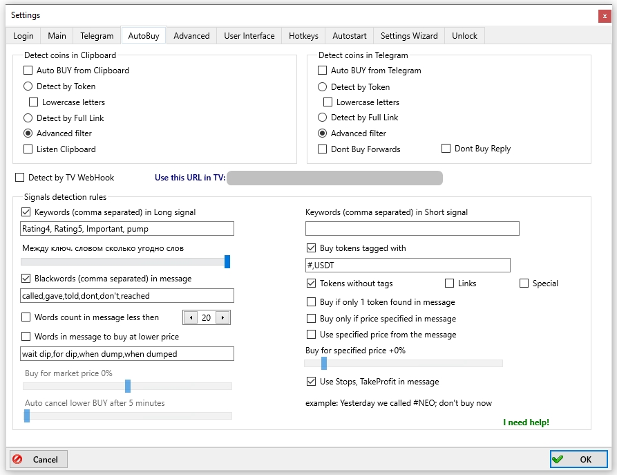Click the Short signal keywords field
617x475 pixels.
click(412, 229)
